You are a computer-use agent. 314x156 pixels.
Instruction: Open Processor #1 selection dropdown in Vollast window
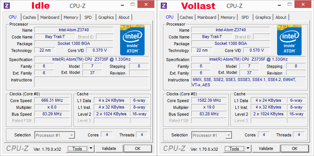[212, 135]
